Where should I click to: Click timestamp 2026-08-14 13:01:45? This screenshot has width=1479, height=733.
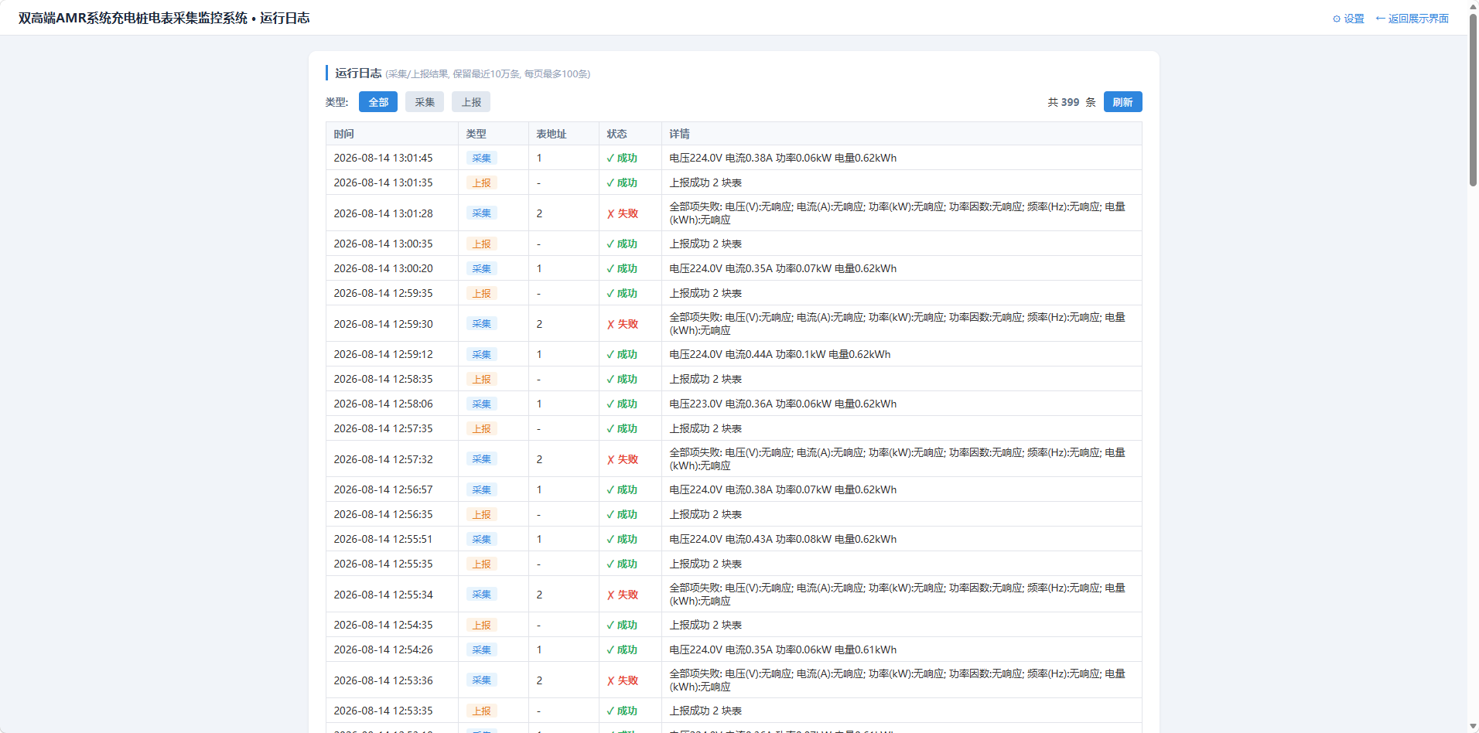coord(384,158)
